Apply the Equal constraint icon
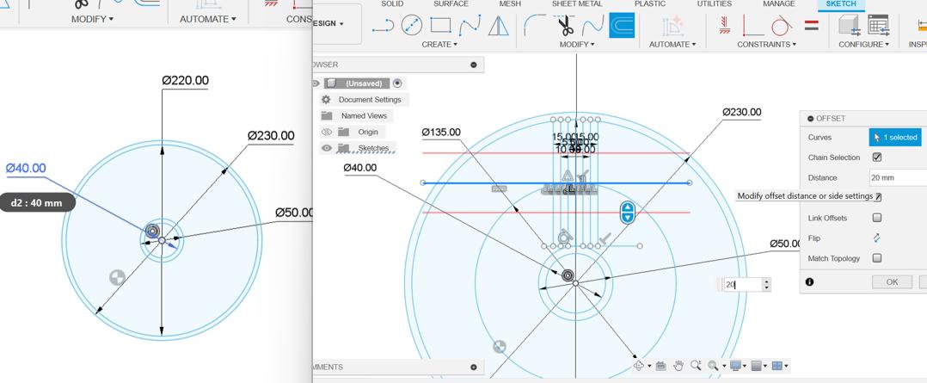Screen dimensions: 927x383 pyautogui.click(x=812, y=26)
